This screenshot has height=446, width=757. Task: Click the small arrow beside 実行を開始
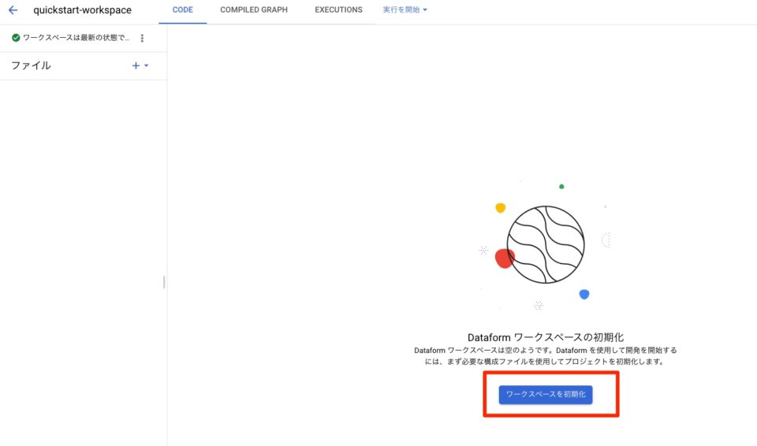pyautogui.click(x=425, y=9)
